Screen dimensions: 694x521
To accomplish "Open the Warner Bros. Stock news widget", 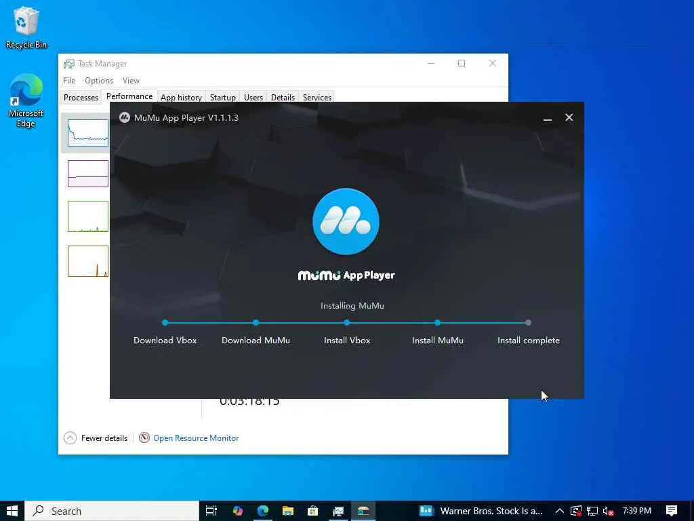I will [x=481, y=511].
